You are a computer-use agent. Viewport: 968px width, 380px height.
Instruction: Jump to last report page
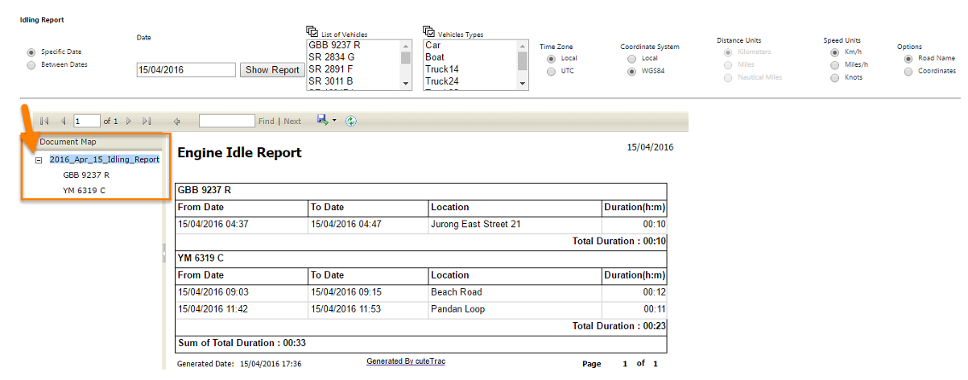[147, 121]
